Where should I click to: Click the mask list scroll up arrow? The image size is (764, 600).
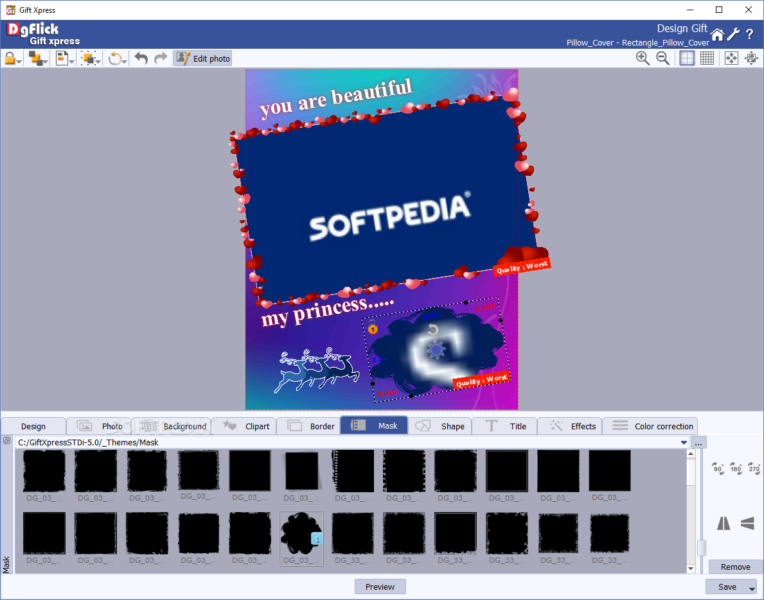pyautogui.click(x=691, y=454)
